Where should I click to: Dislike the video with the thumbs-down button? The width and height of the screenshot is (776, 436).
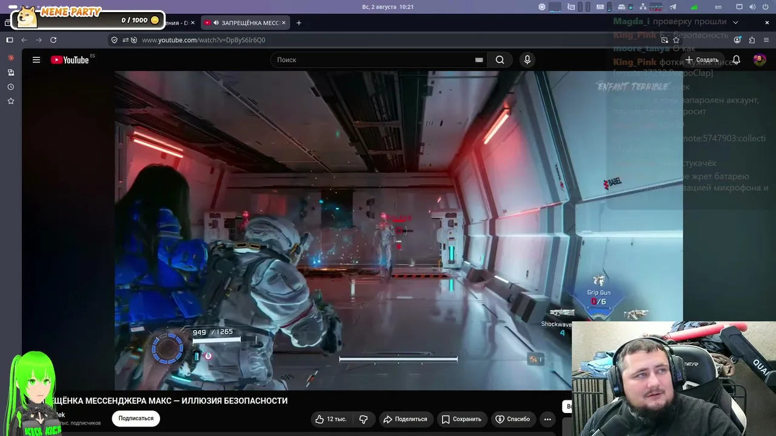364,419
